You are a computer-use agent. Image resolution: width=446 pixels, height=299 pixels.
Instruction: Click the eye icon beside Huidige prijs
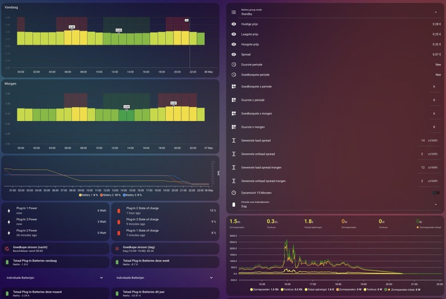234,24
